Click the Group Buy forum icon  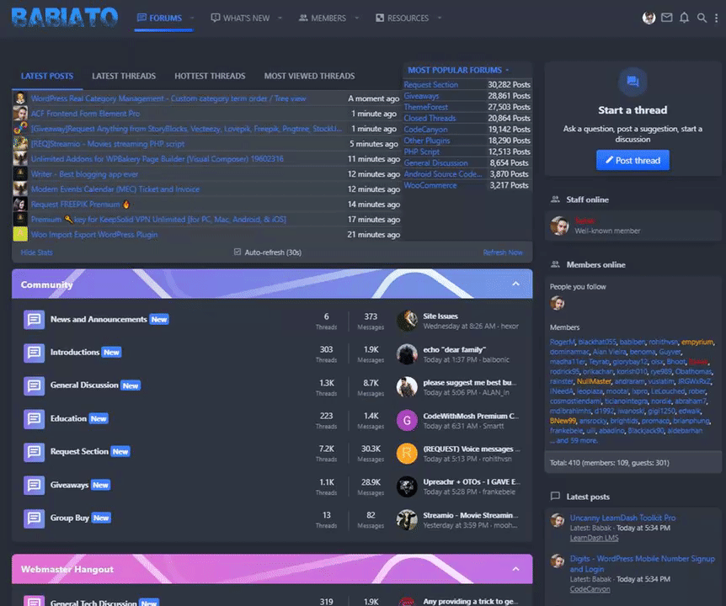coord(34,518)
